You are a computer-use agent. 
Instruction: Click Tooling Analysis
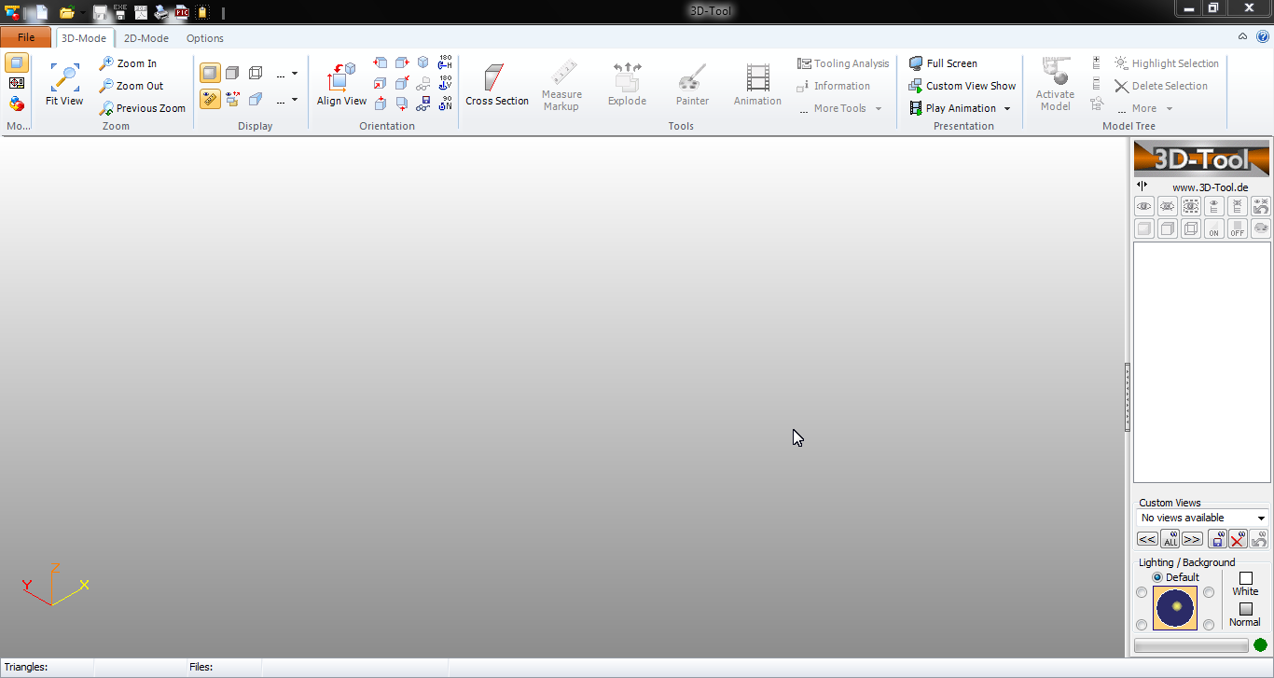point(843,63)
